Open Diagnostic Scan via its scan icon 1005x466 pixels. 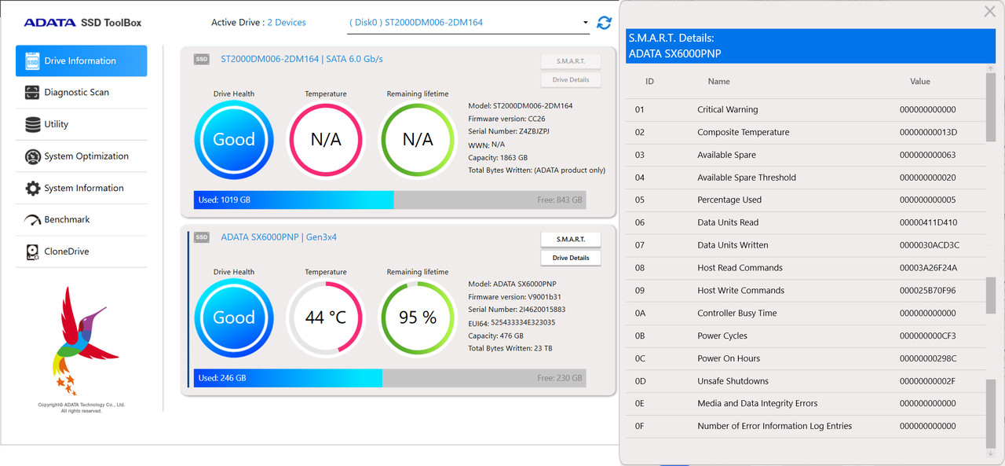tap(32, 93)
